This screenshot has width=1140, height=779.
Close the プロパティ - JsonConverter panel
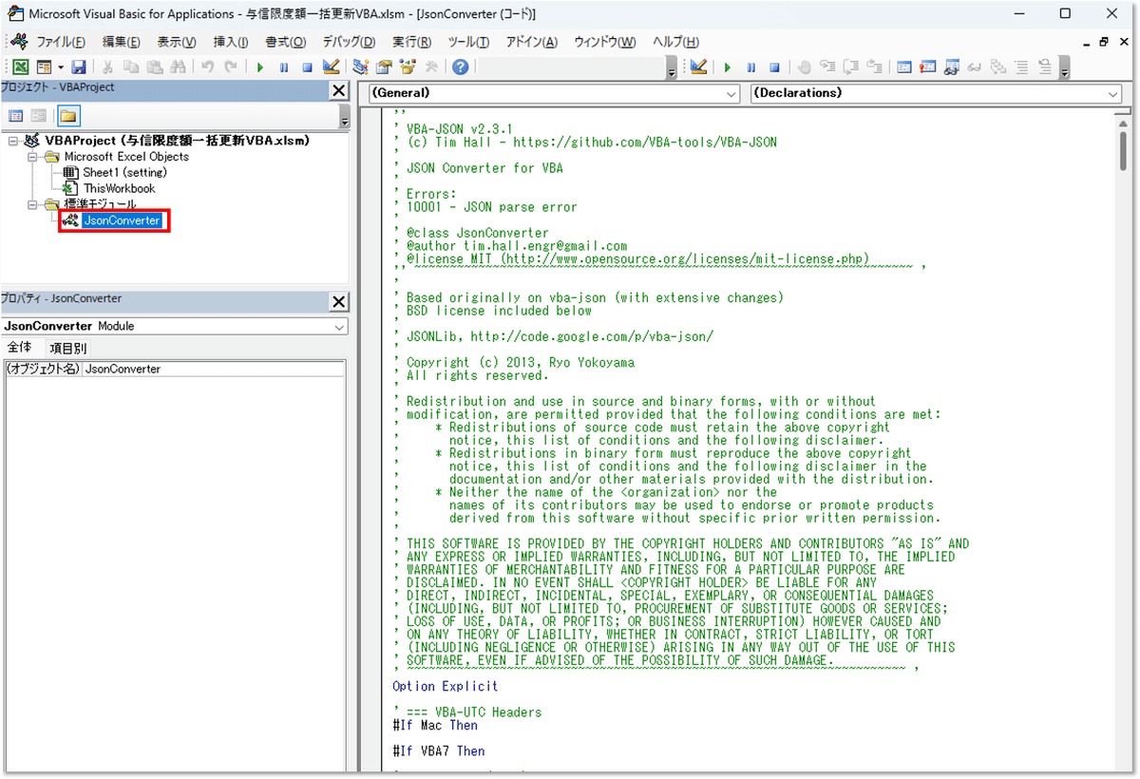pyautogui.click(x=338, y=302)
